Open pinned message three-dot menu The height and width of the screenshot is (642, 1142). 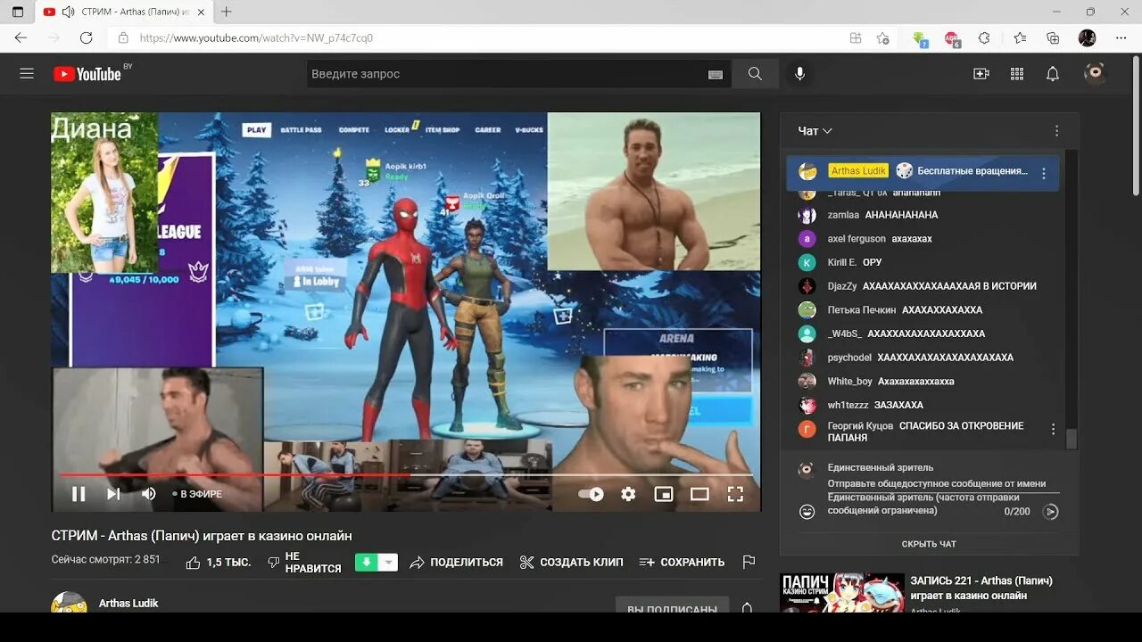(1044, 174)
